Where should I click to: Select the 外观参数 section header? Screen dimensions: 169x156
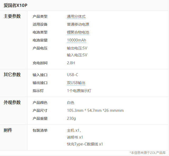pyautogui.click(x=12, y=102)
